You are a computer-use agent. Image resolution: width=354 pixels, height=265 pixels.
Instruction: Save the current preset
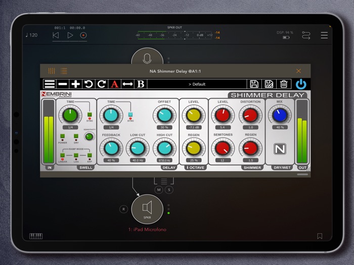254,84
